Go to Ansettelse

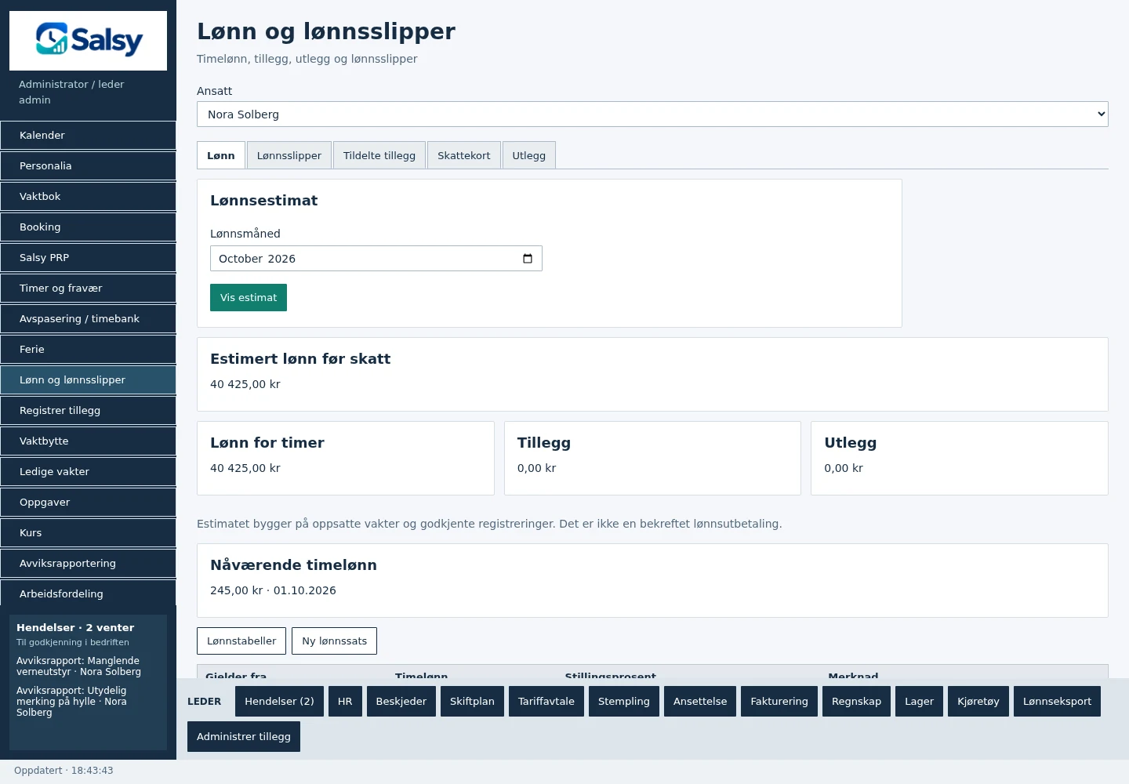pos(700,702)
